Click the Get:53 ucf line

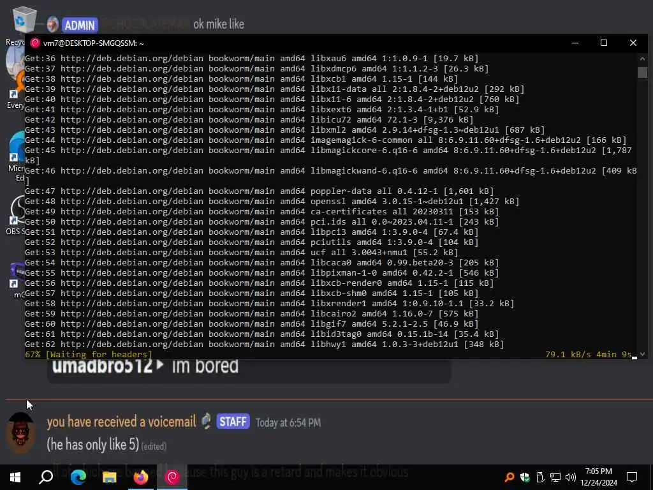pyautogui.click(x=242, y=253)
